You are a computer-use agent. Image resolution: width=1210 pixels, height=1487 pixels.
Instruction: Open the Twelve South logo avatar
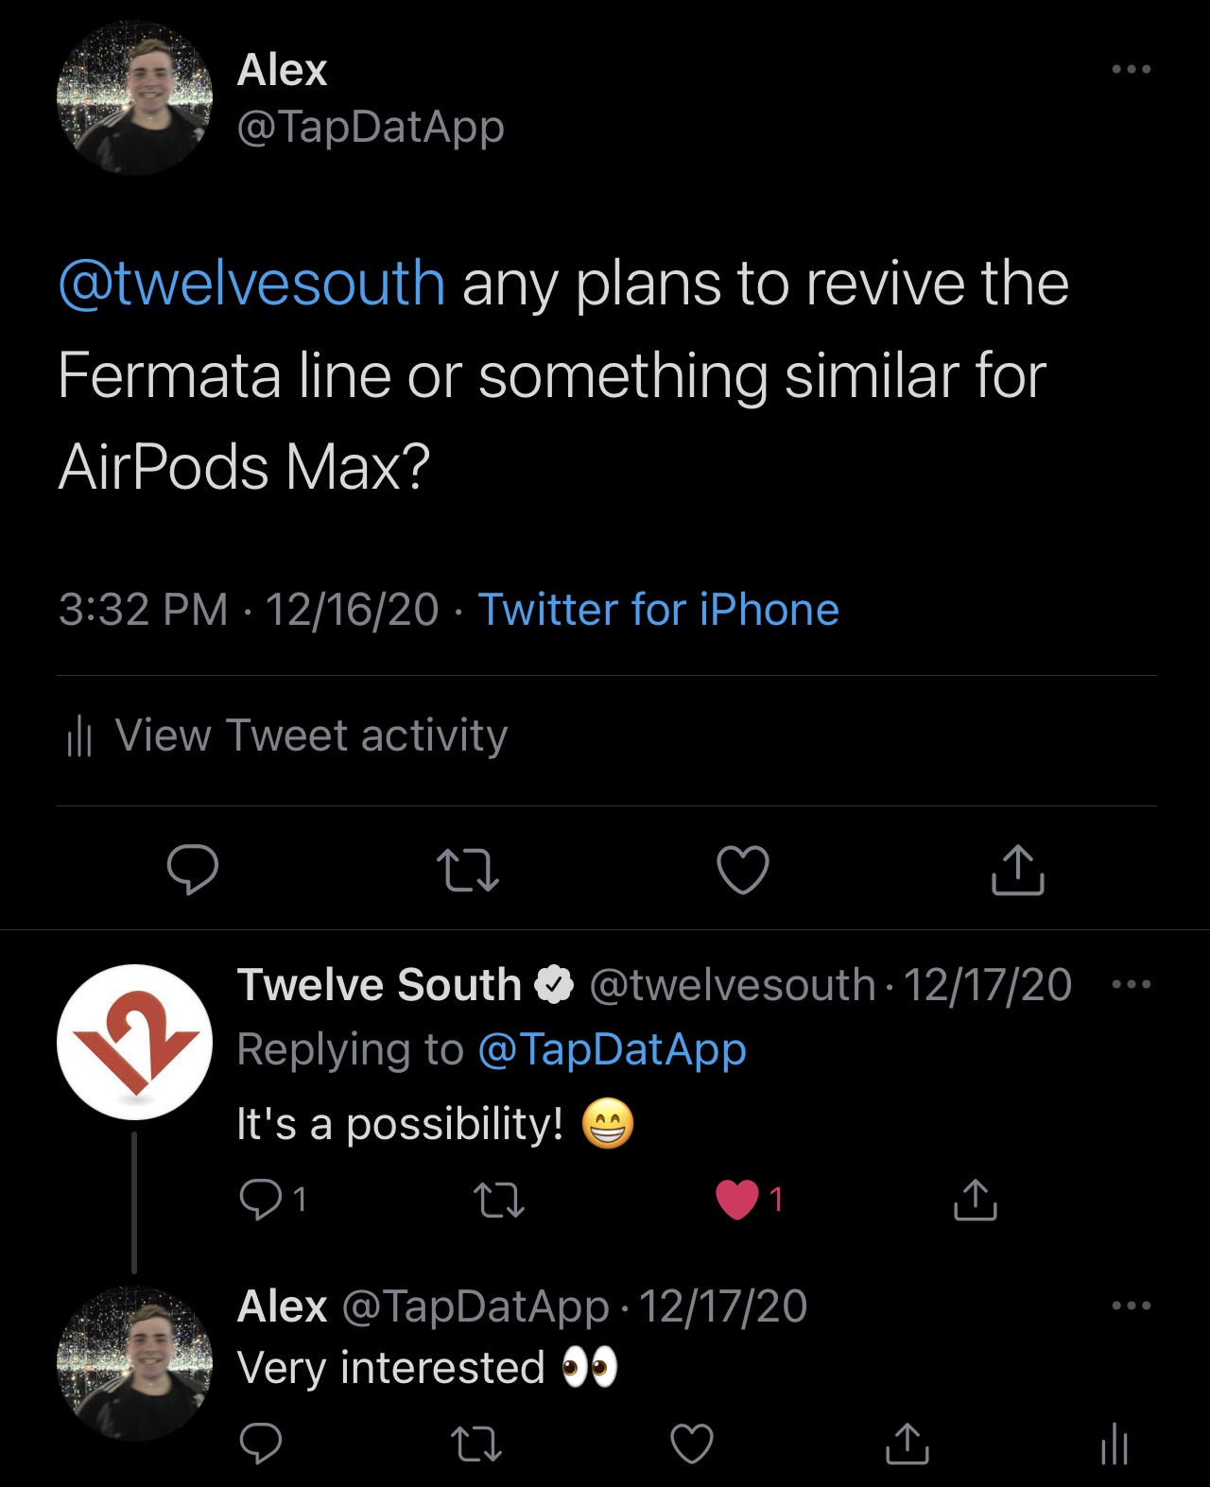point(134,1042)
